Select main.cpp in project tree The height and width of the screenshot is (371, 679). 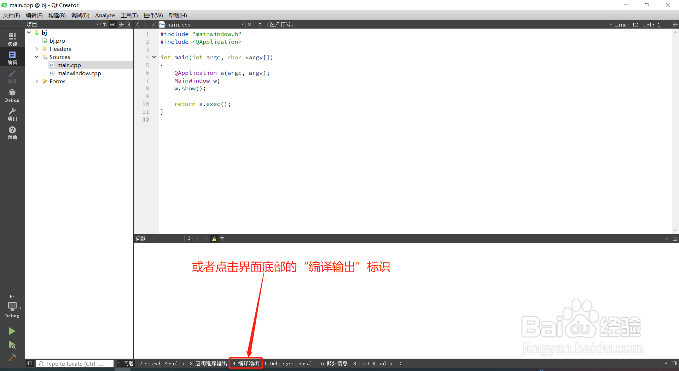click(69, 65)
